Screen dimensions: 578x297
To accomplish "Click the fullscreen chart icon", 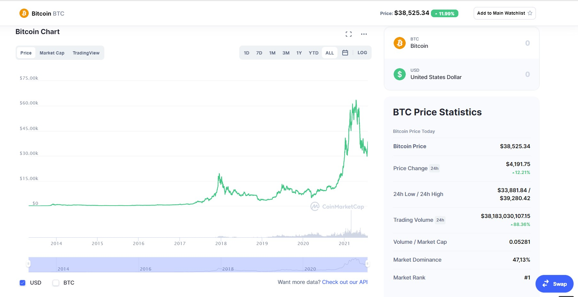I will pos(349,34).
